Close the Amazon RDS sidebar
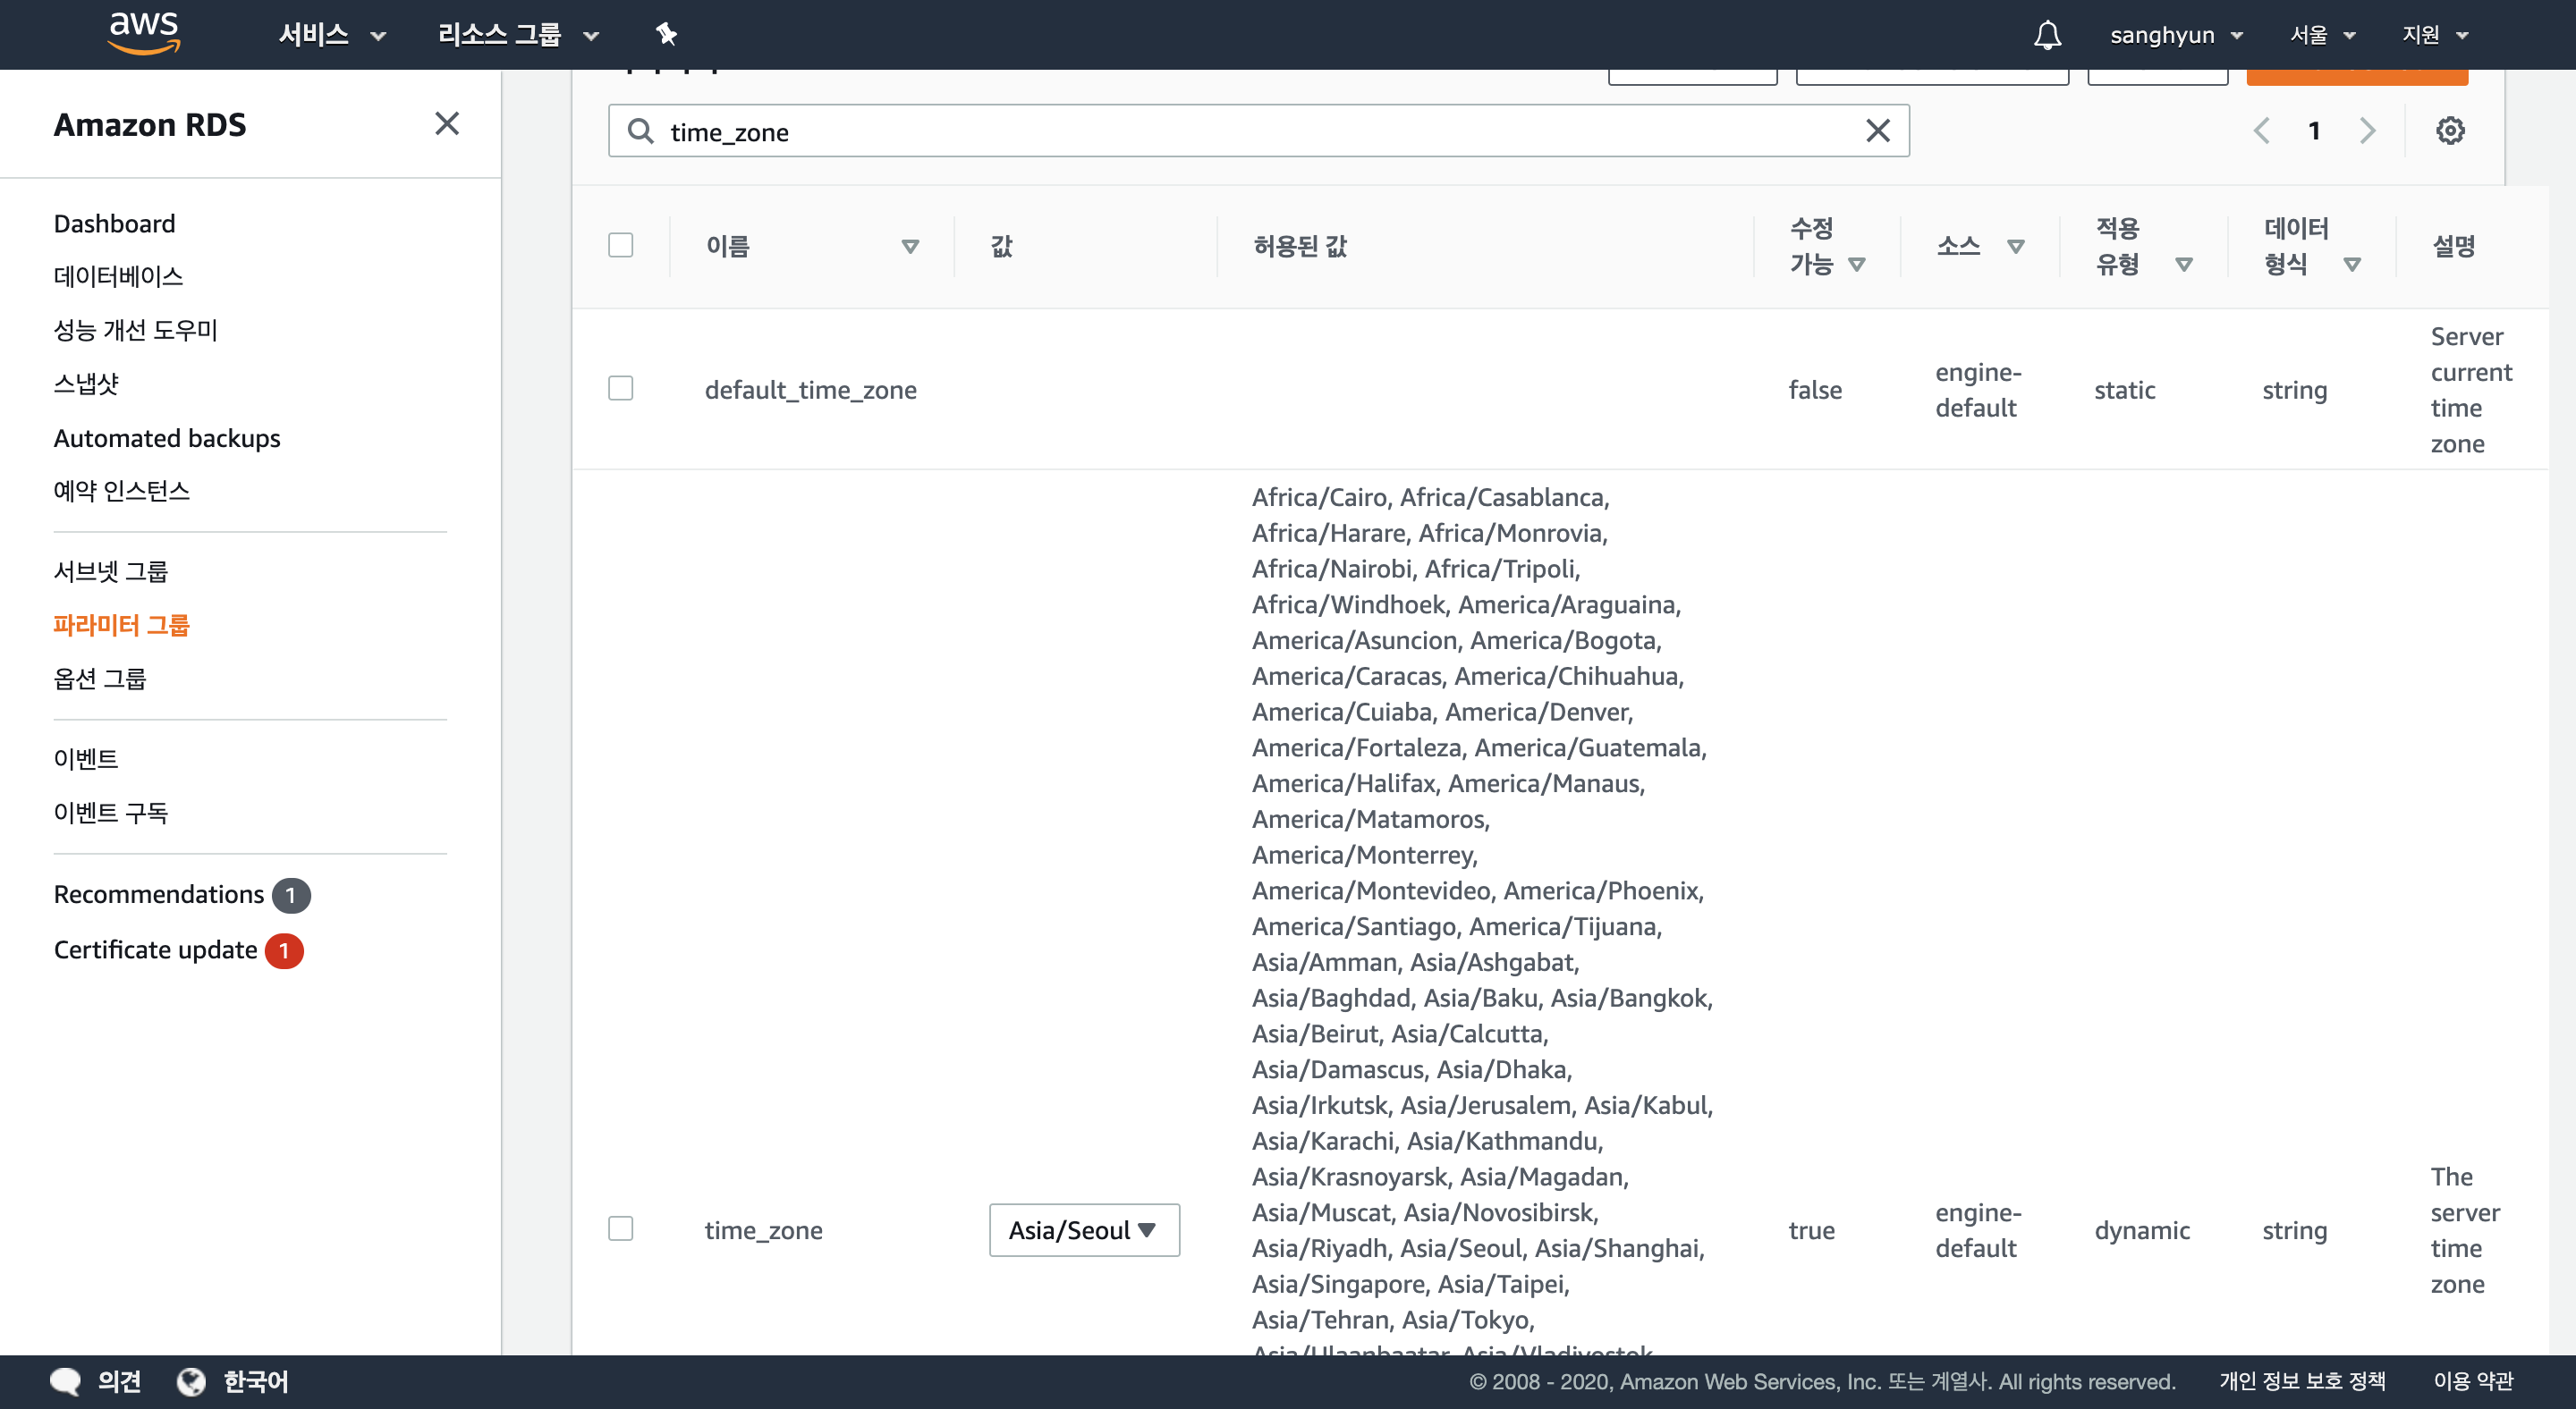Viewport: 2576px width, 1409px height. click(x=447, y=124)
